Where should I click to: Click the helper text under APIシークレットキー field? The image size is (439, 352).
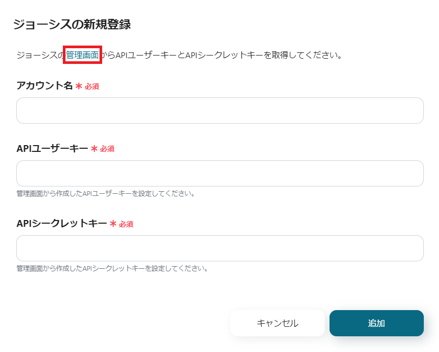tap(113, 268)
